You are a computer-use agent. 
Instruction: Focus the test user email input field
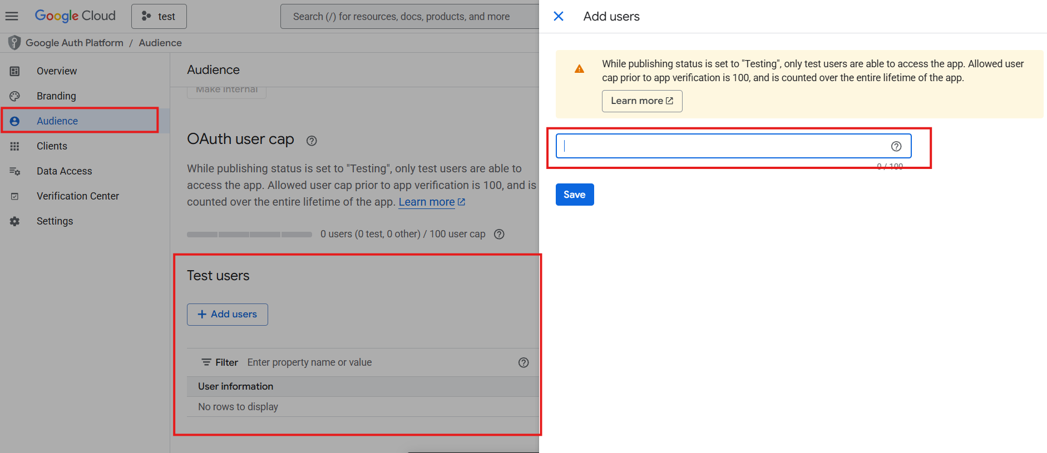723,146
